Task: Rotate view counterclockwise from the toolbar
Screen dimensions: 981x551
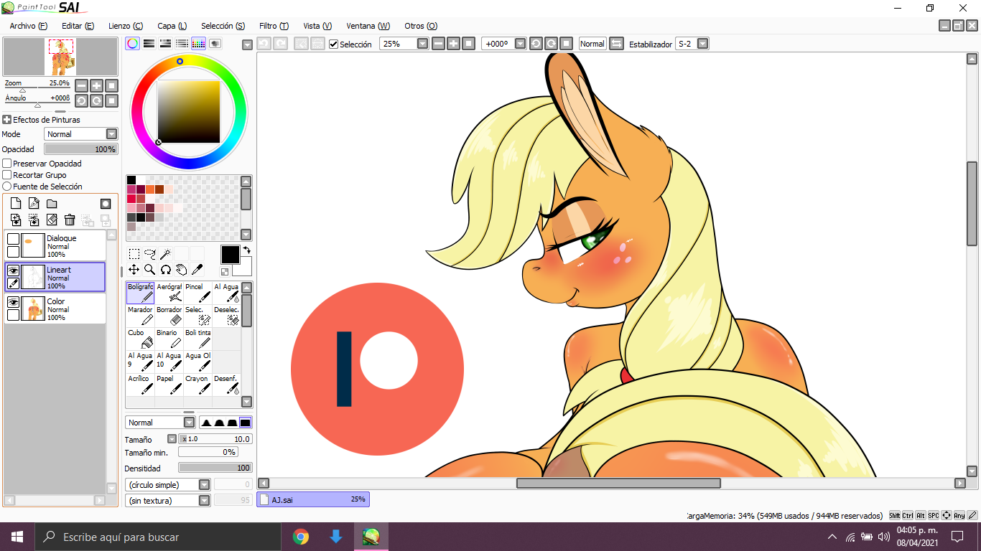Action: click(536, 44)
